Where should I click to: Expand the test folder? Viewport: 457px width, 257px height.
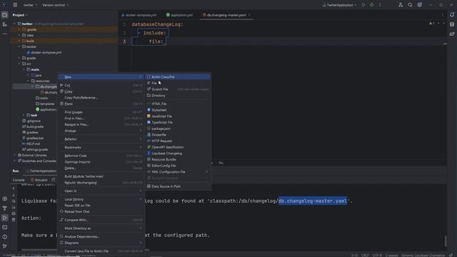point(24,115)
